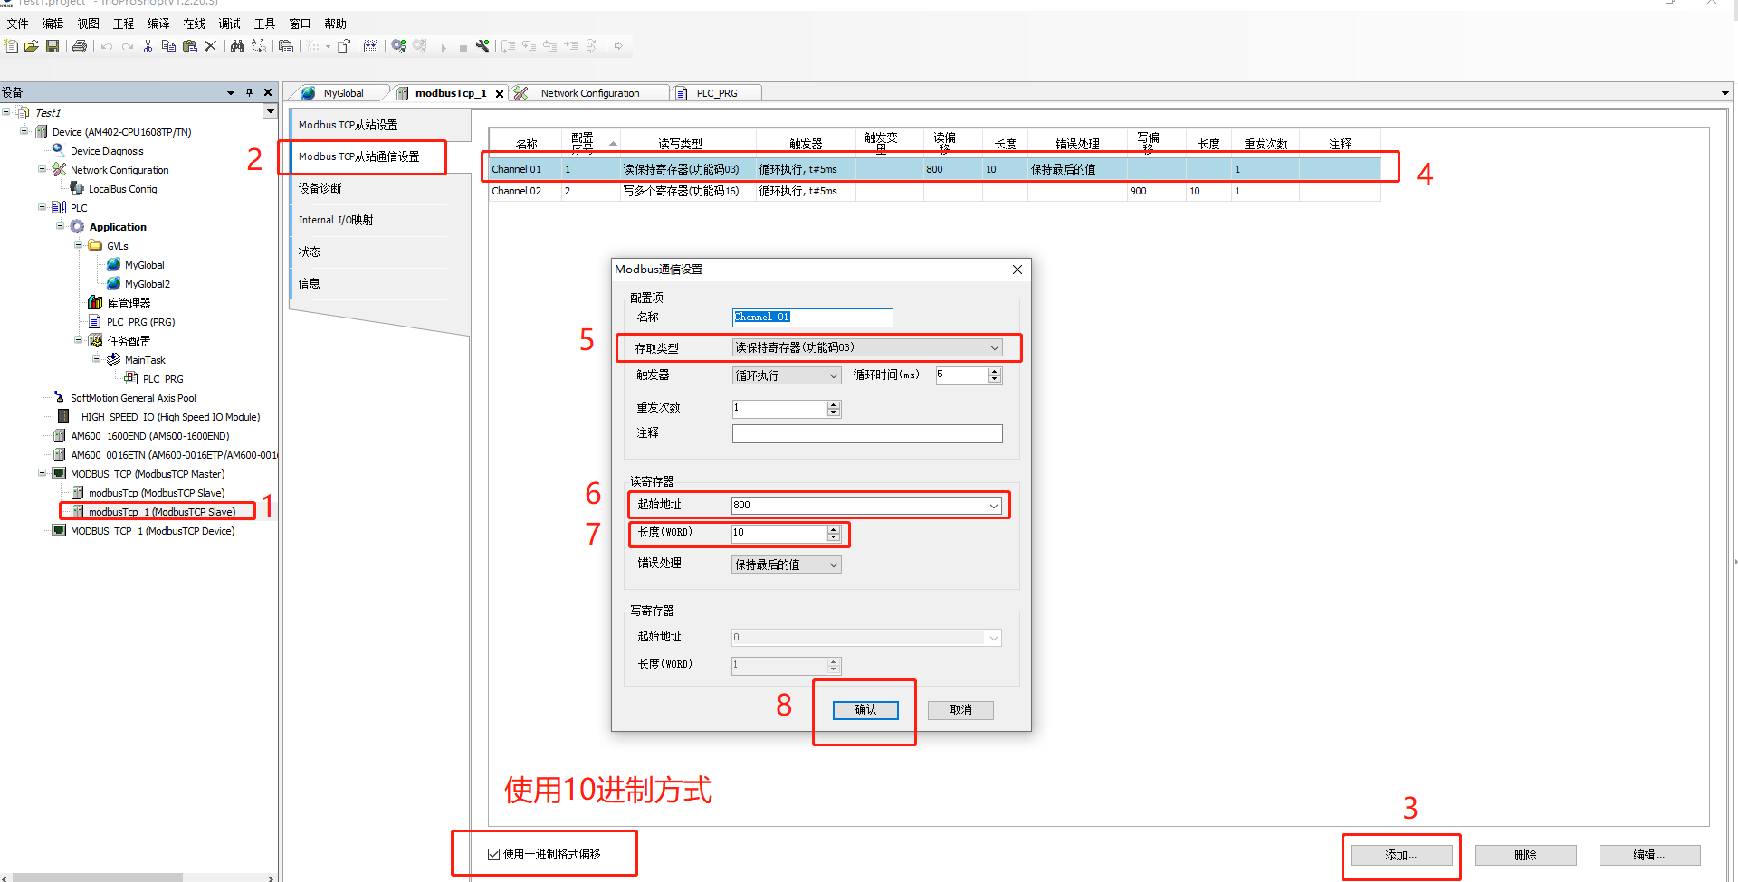Select Device Diagnosis tree node
Image resolution: width=1738 pixels, height=882 pixels.
[x=107, y=151]
